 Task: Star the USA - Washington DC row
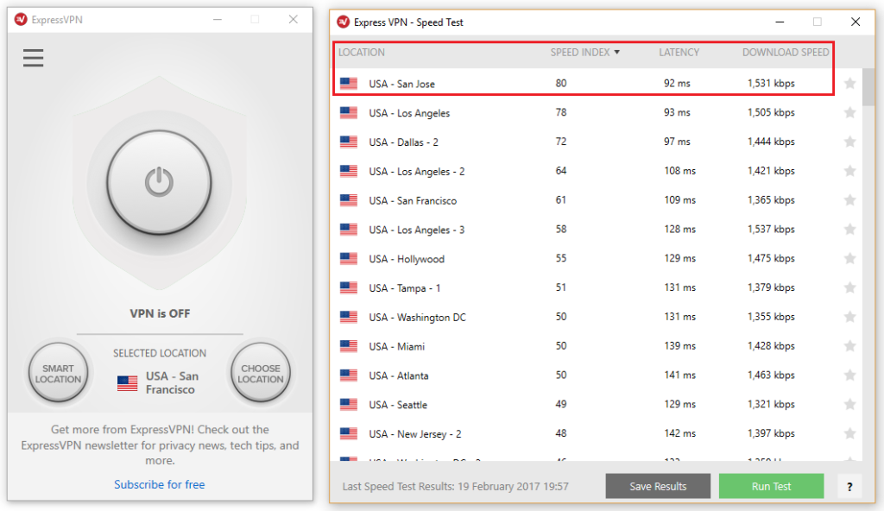pyautogui.click(x=849, y=317)
